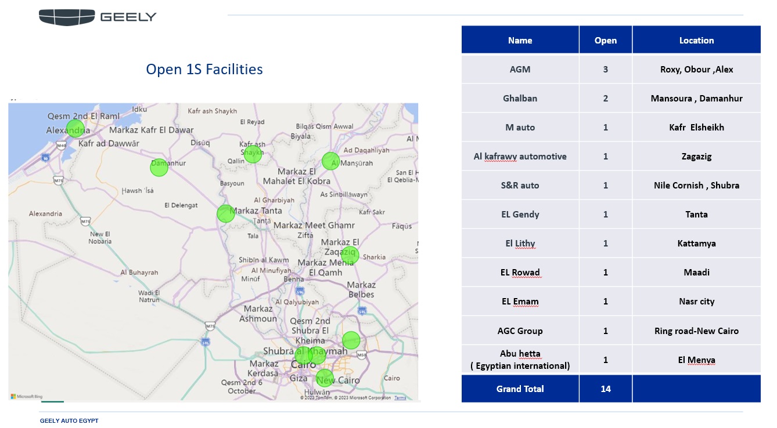The image size is (777, 428).
Task: Click the "Nasr city" location cell
Action: pos(696,301)
